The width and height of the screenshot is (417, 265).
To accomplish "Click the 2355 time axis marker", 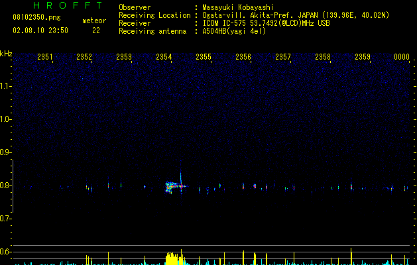I will tap(204, 57).
